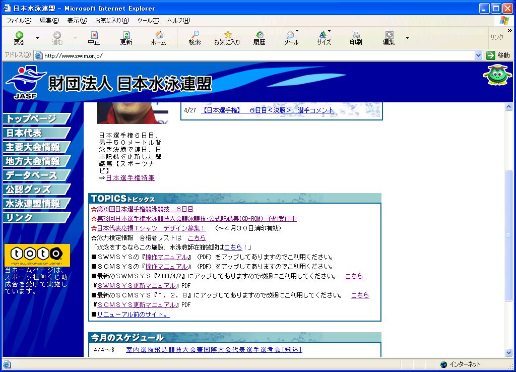Open データベース sidebar navigation item
The height and width of the screenshot is (372, 516).
pos(36,175)
